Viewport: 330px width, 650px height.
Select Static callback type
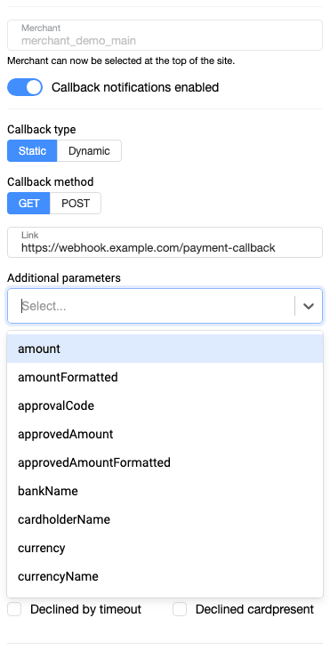[32, 151]
